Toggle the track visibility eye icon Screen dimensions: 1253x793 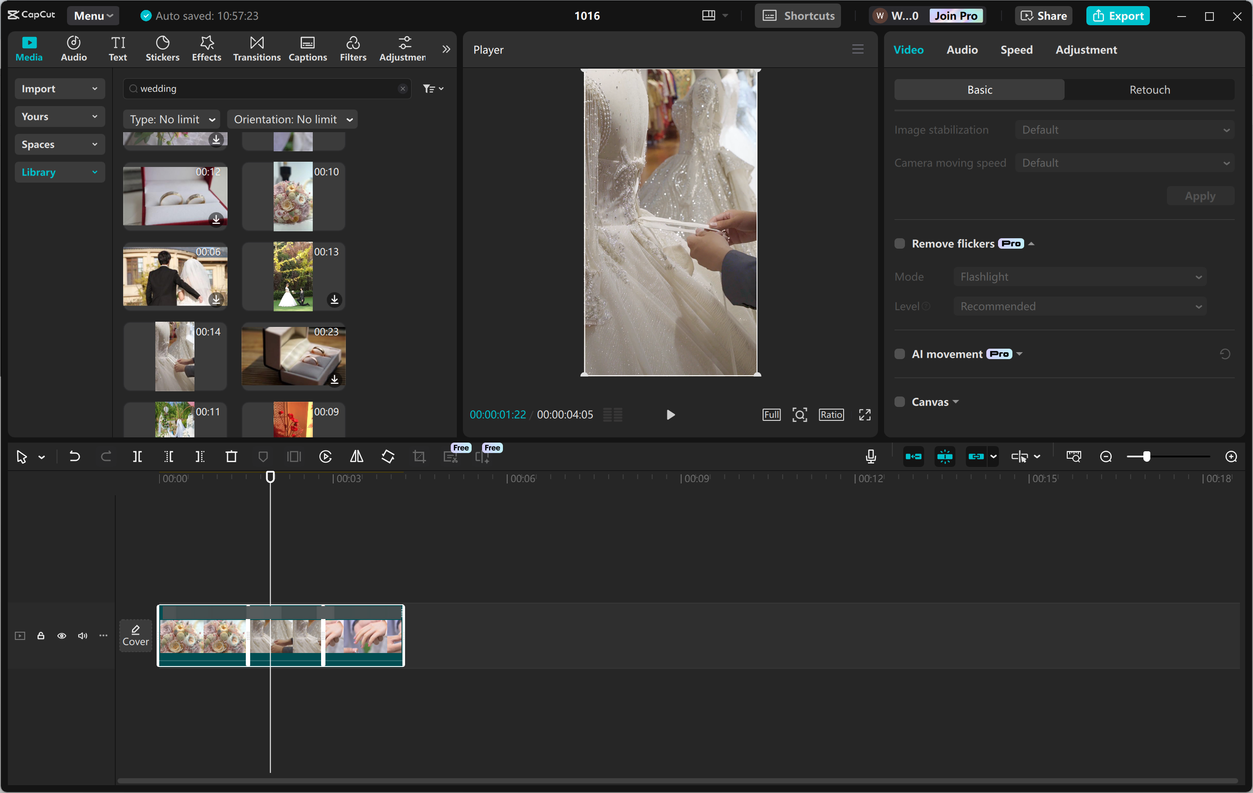coord(61,636)
